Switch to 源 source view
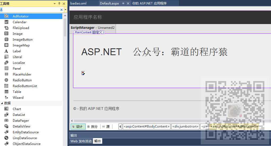Image resolution: width=271 pixels, height=146 pixels. coord(106,126)
